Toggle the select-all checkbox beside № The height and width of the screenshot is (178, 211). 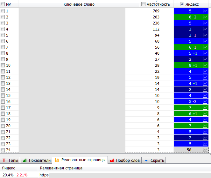3,4
